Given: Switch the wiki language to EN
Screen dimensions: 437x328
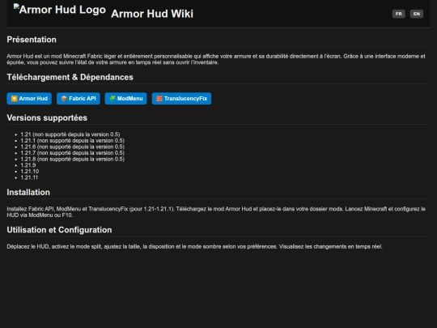Looking at the screenshot, I should pos(417,14).
